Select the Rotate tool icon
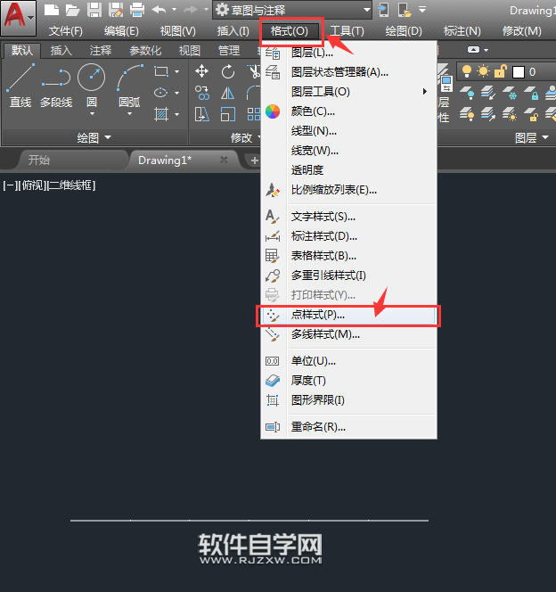556x592 pixels. pyautogui.click(x=228, y=71)
